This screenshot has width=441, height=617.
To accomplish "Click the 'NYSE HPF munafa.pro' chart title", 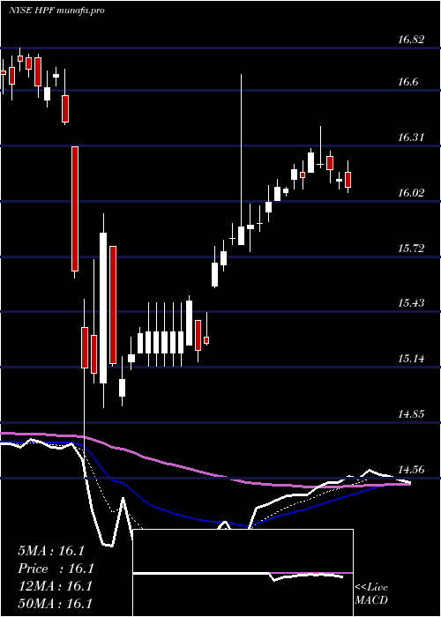I will pyautogui.click(x=56, y=11).
